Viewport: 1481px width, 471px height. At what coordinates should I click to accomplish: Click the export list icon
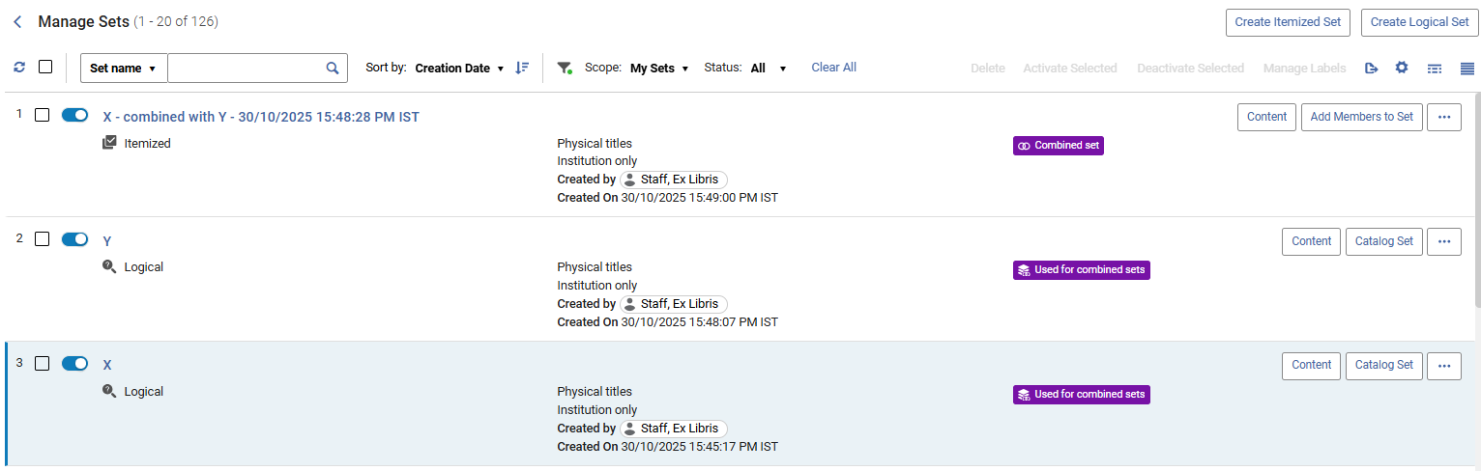[x=1371, y=69]
